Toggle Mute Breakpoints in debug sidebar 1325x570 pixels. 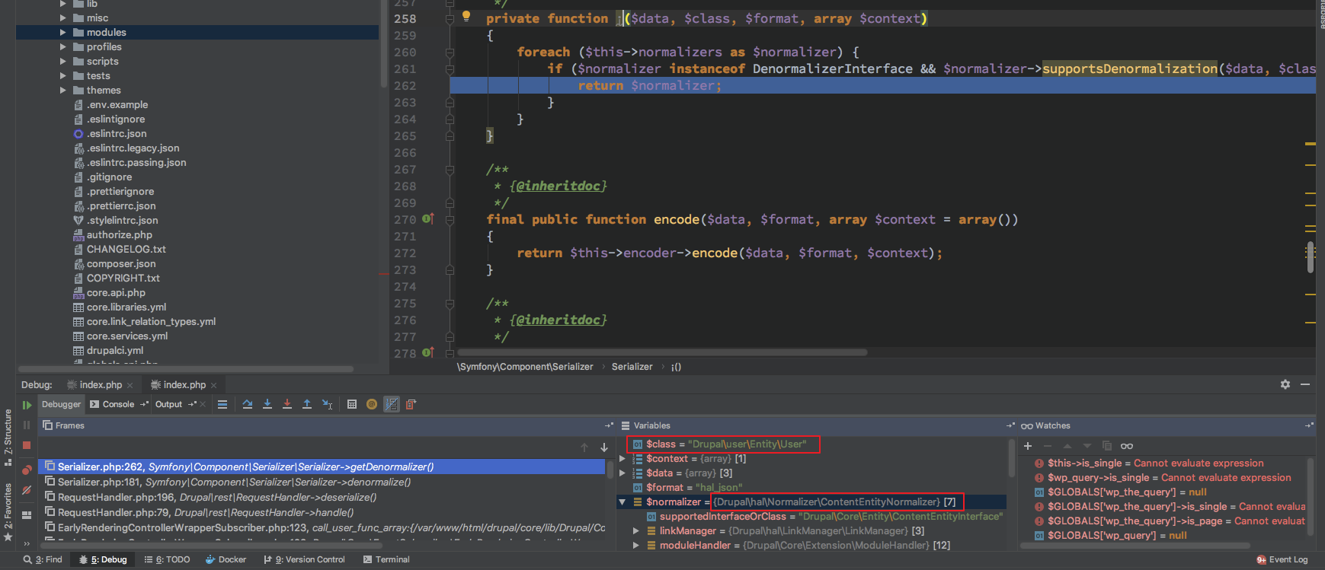27,491
